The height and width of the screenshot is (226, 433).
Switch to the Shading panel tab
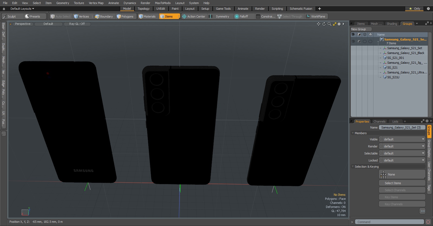click(392, 24)
